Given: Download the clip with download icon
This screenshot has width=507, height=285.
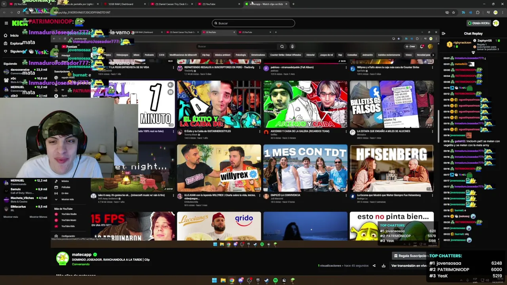Looking at the screenshot, I should [383, 266].
